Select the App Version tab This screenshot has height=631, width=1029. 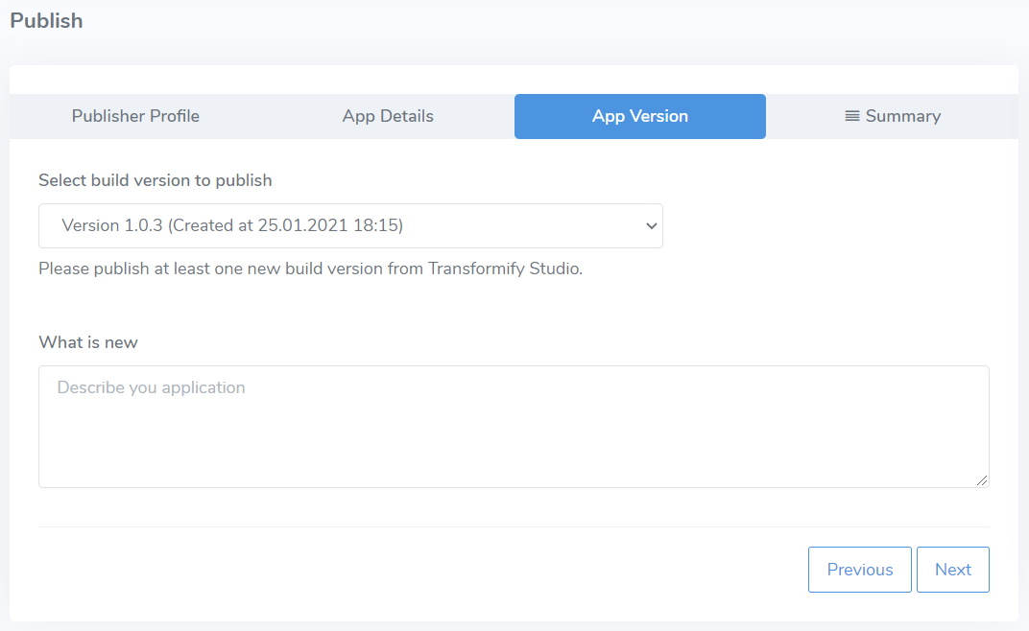640,116
